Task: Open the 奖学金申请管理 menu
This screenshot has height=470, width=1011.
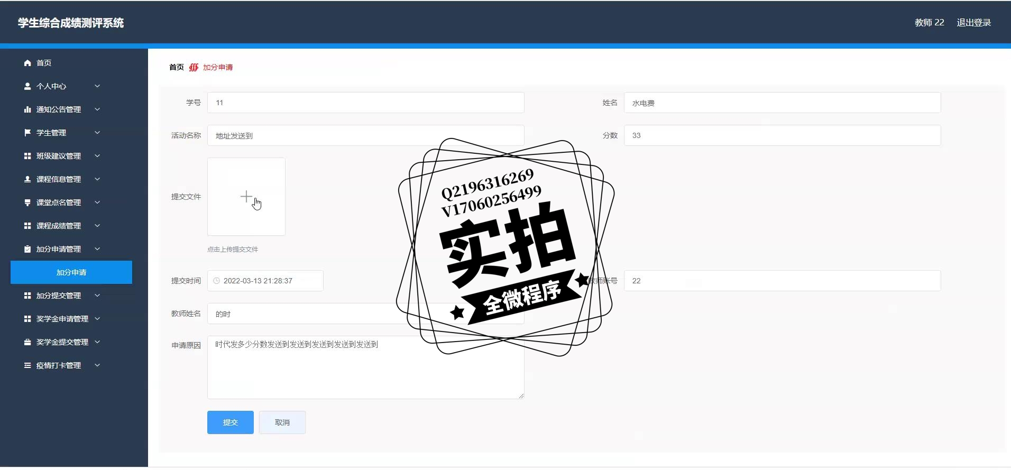Action: pos(62,319)
